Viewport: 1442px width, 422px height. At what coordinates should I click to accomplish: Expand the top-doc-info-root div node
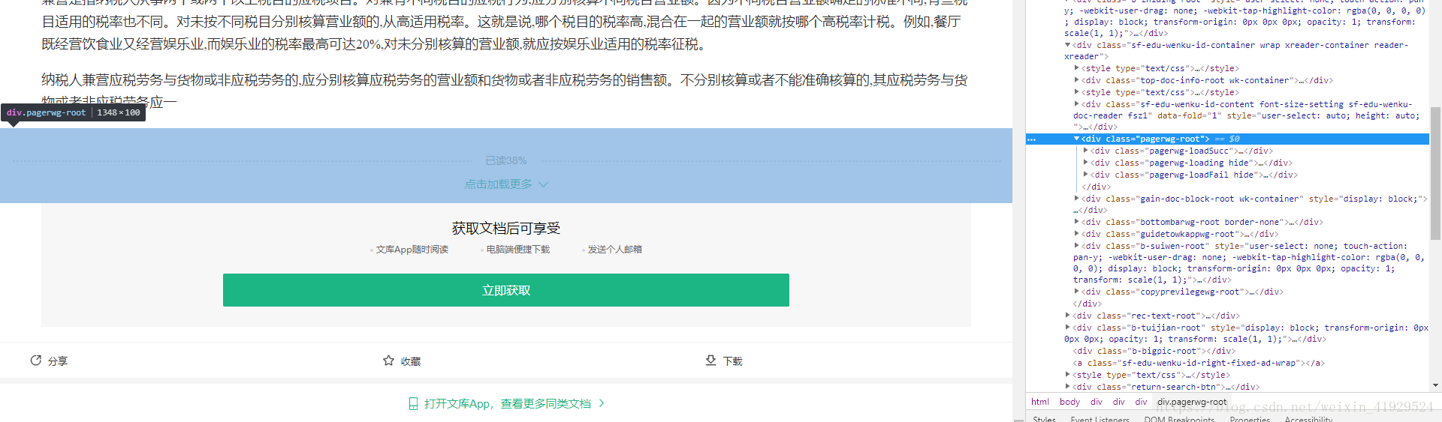[x=1076, y=80]
